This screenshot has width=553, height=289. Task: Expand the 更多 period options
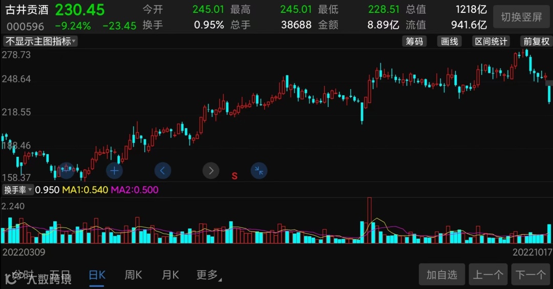[208, 275]
